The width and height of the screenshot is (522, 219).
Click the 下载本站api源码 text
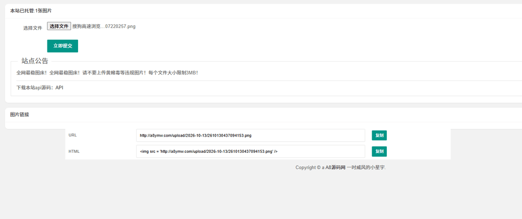pyautogui.click(x=36, y=88)
